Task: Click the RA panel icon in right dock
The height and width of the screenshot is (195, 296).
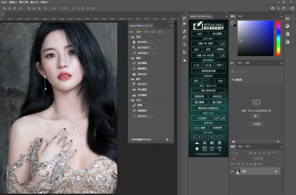Action: pyautogui.click(x=288, y=18)
